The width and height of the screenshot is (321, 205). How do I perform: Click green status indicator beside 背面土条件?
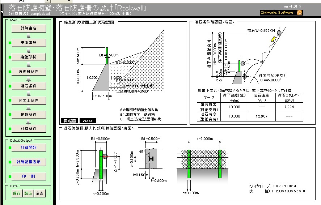tap(10, 101)
